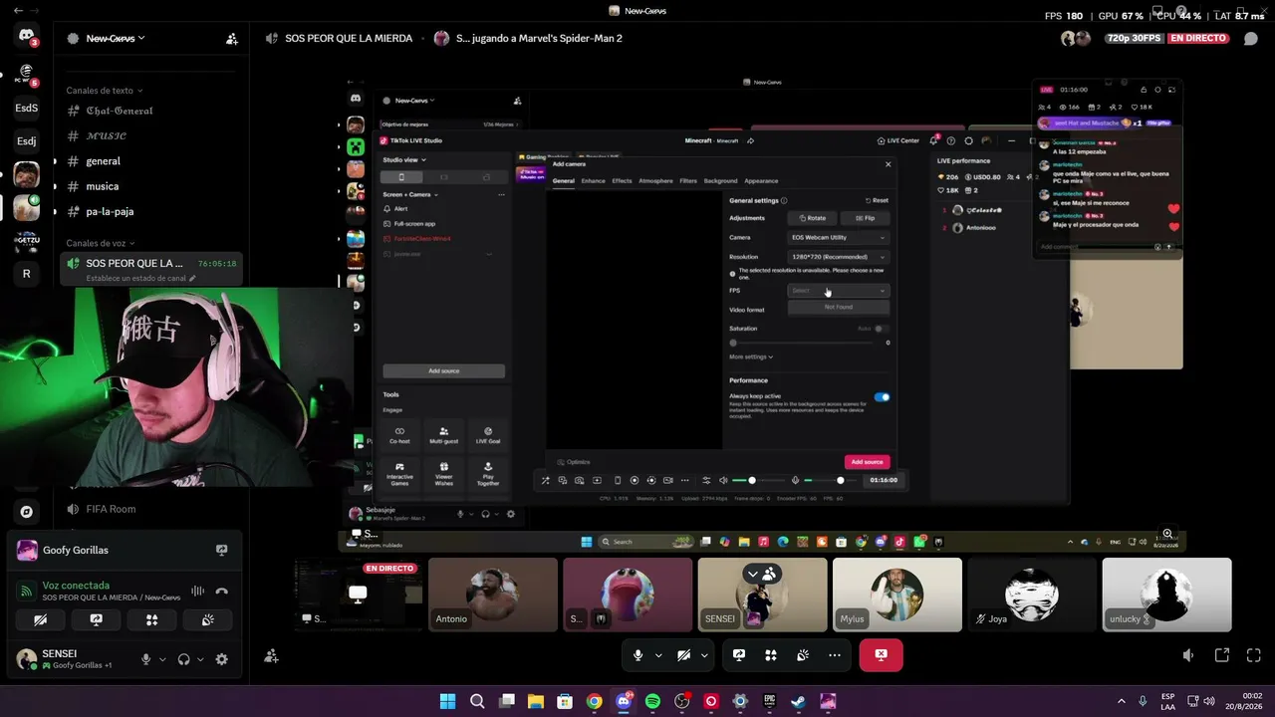Open Epic Games Launcher from the taskbar

[x=769, y=701]
